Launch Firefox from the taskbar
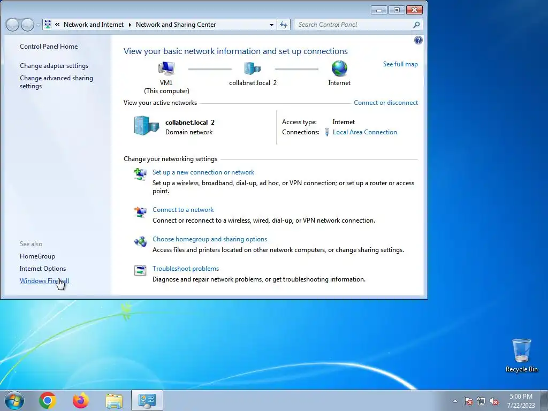 coord(81,400)
